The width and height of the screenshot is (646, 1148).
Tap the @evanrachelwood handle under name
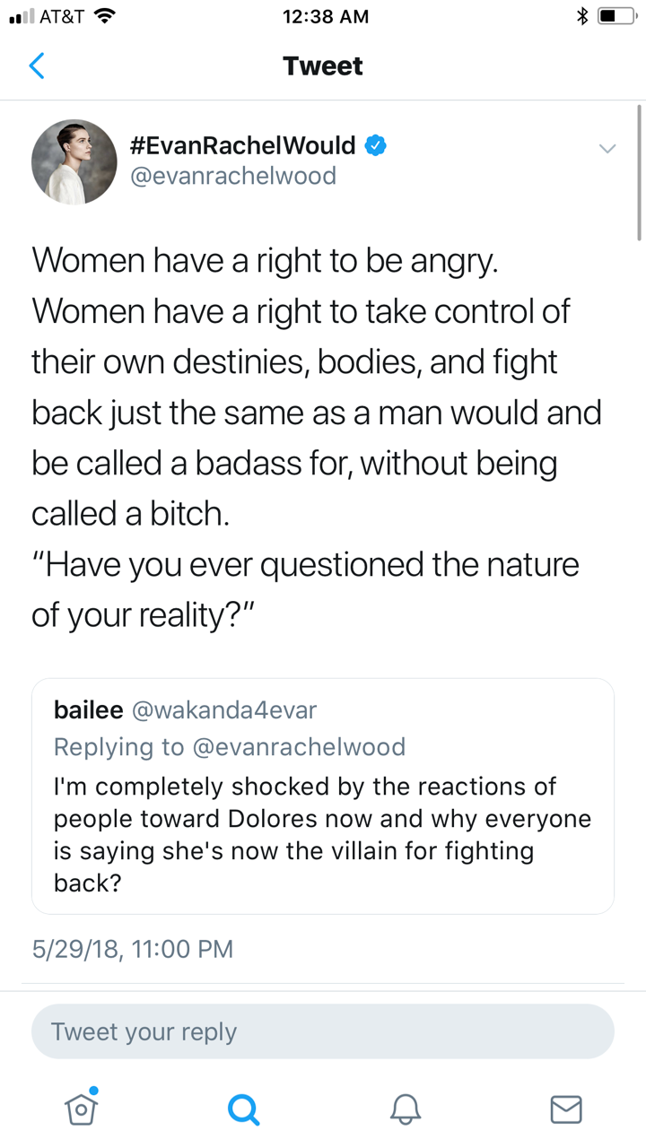233,176
